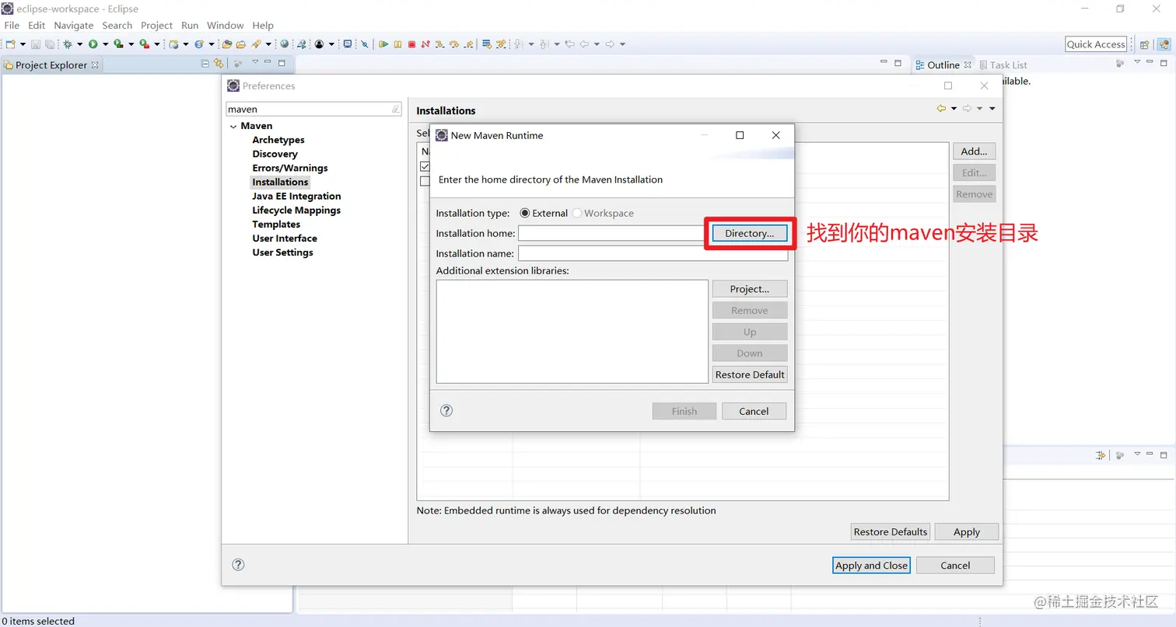Open Preferences page menu dropdown arrow
The image size is (1176, 627).
coord(992,109)
